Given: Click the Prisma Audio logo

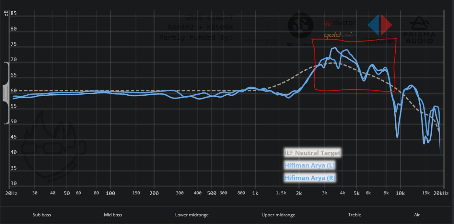Looking at the screenshot, I should [420, 30].
